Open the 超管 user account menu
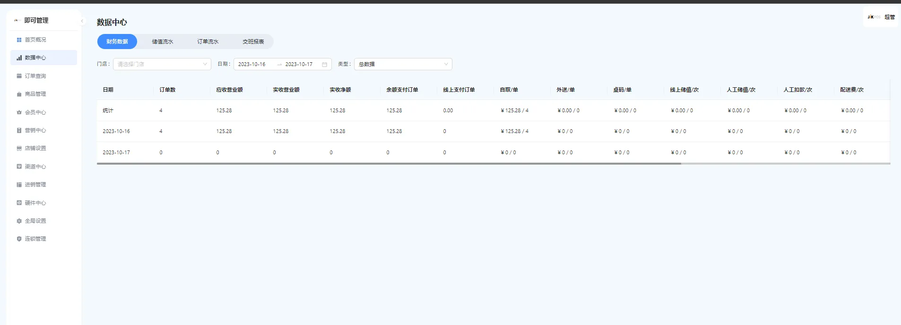Screen dimensions: 901x325 [889, 17]
